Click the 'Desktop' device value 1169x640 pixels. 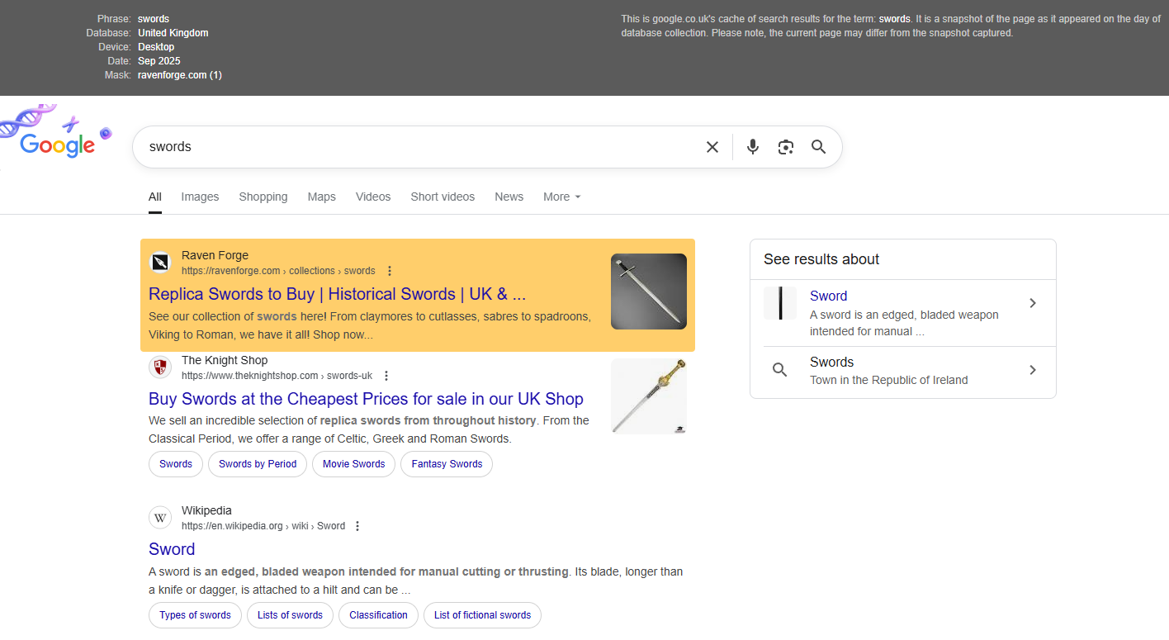[x=156, y=47]
